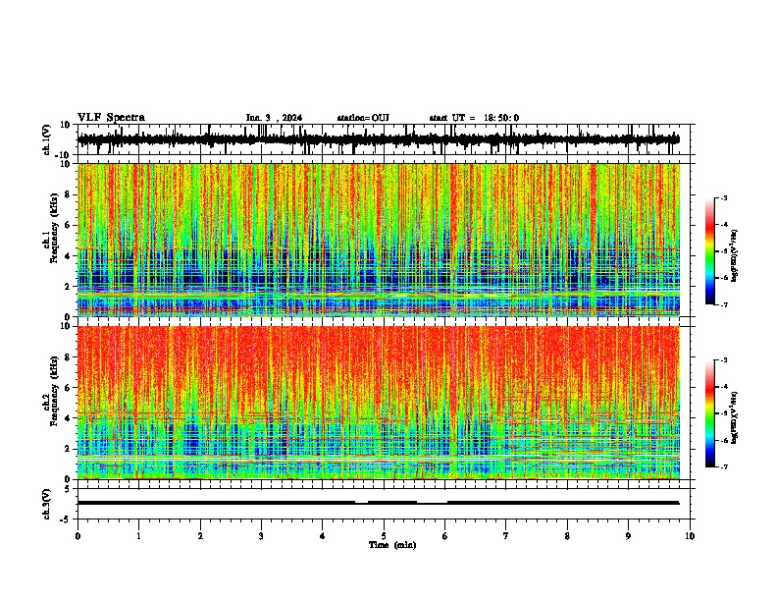
Task: Click the time axis tick label "9"
Action: point(628,536)
